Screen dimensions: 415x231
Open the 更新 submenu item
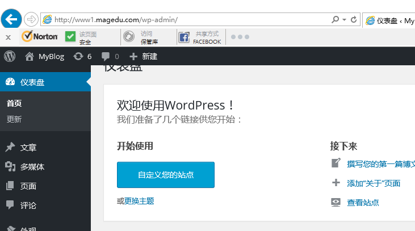point(14,119)
